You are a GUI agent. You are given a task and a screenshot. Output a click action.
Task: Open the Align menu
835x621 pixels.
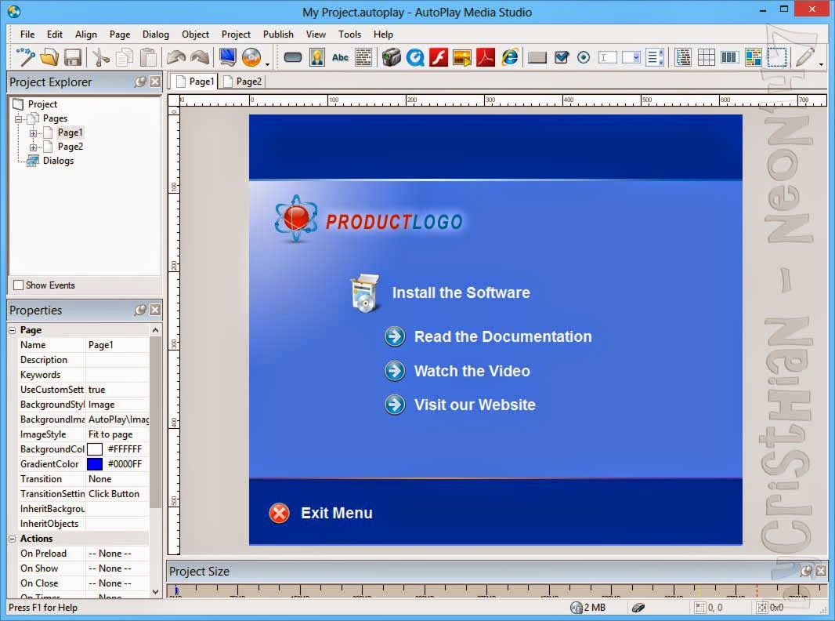pos(85,34)
